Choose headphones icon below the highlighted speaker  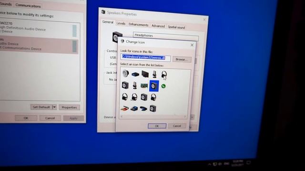click(x=153, y=97)
